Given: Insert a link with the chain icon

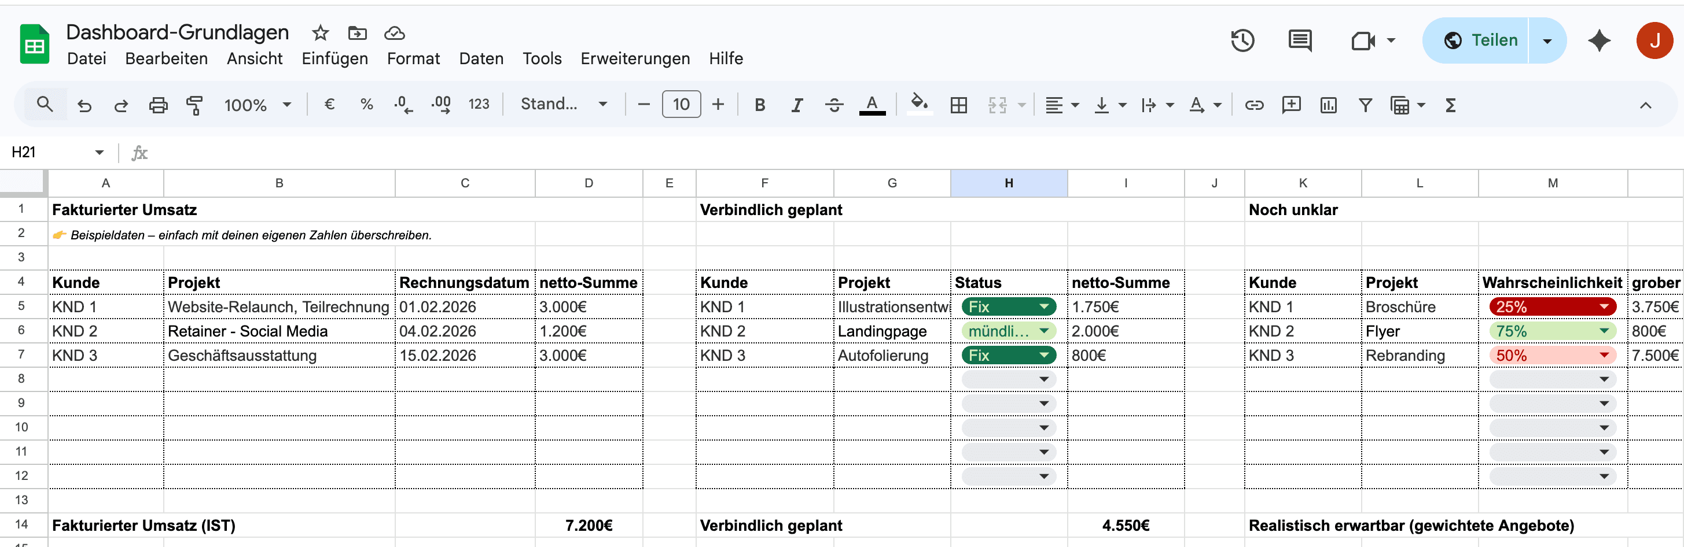Looking at the screenshot, I should tap(1254, 105).
